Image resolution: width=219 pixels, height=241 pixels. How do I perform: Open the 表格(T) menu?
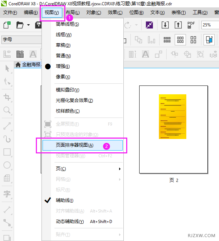(x=179, y=12)
